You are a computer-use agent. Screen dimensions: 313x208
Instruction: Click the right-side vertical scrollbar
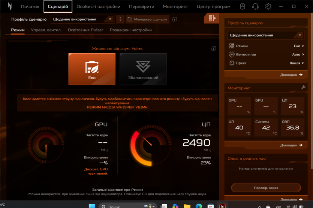(312, 91)
